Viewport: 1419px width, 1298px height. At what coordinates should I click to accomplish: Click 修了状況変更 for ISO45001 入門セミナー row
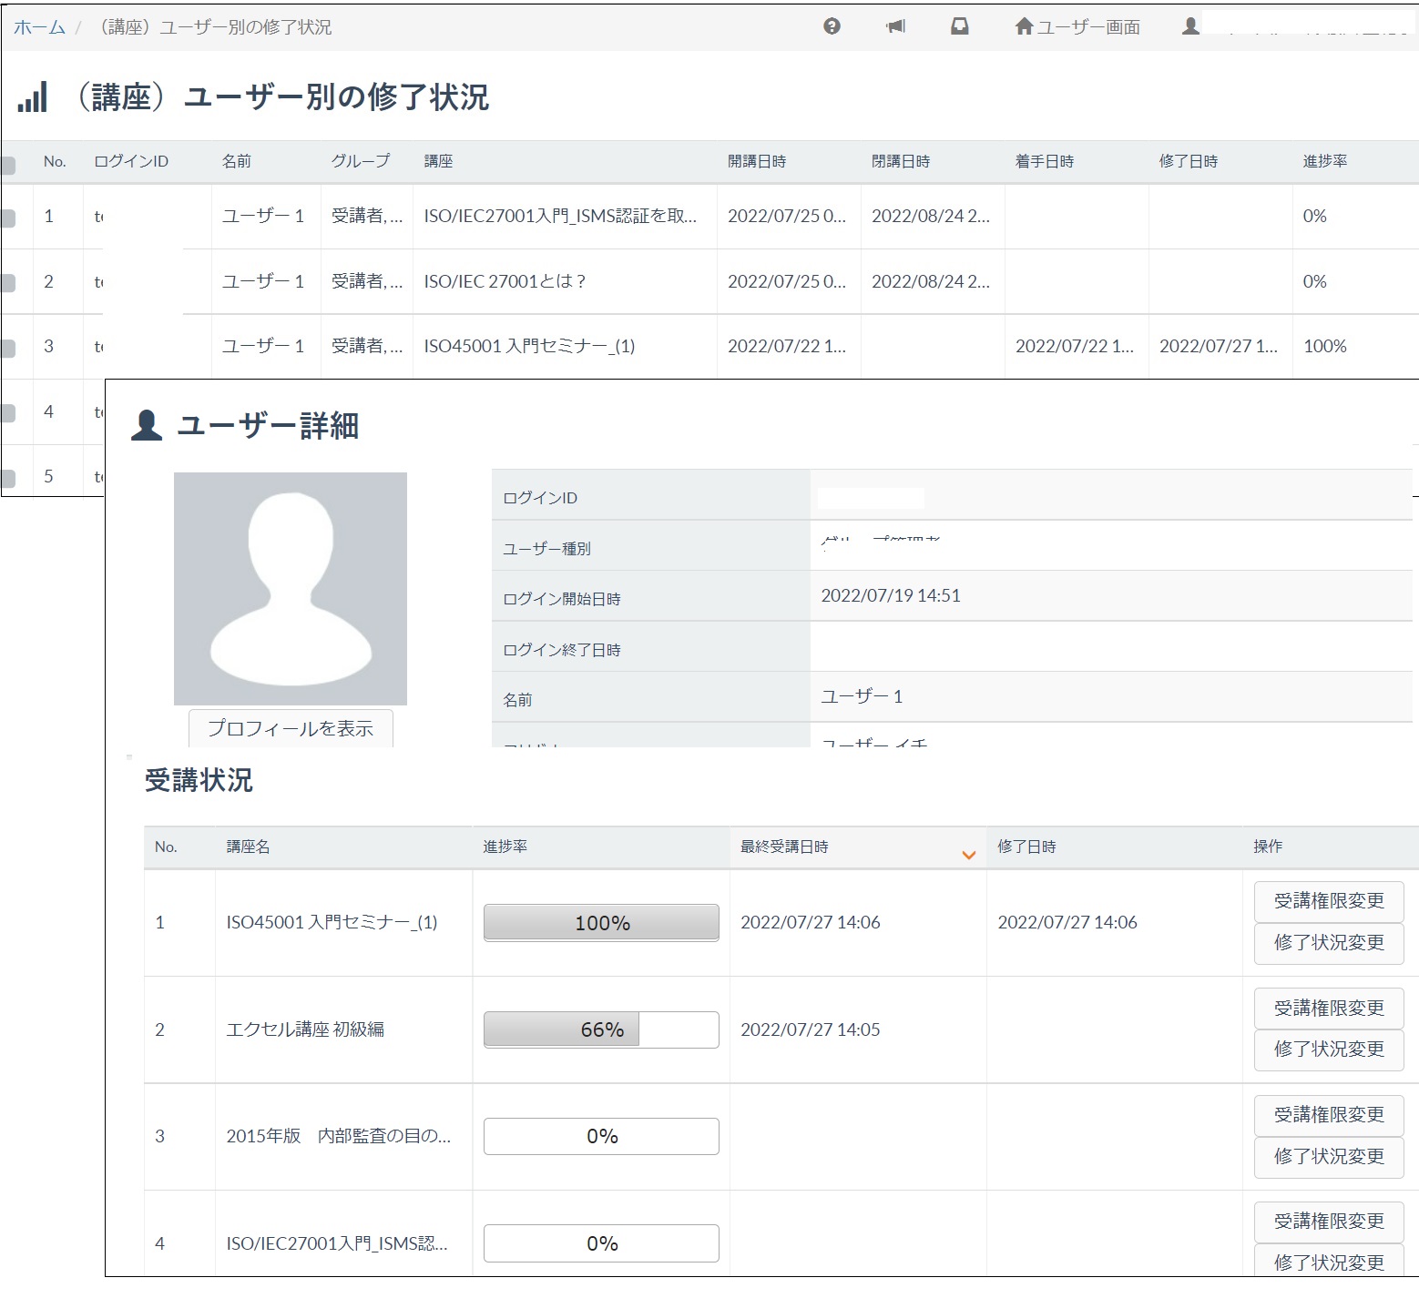(x=1329, y=943)
